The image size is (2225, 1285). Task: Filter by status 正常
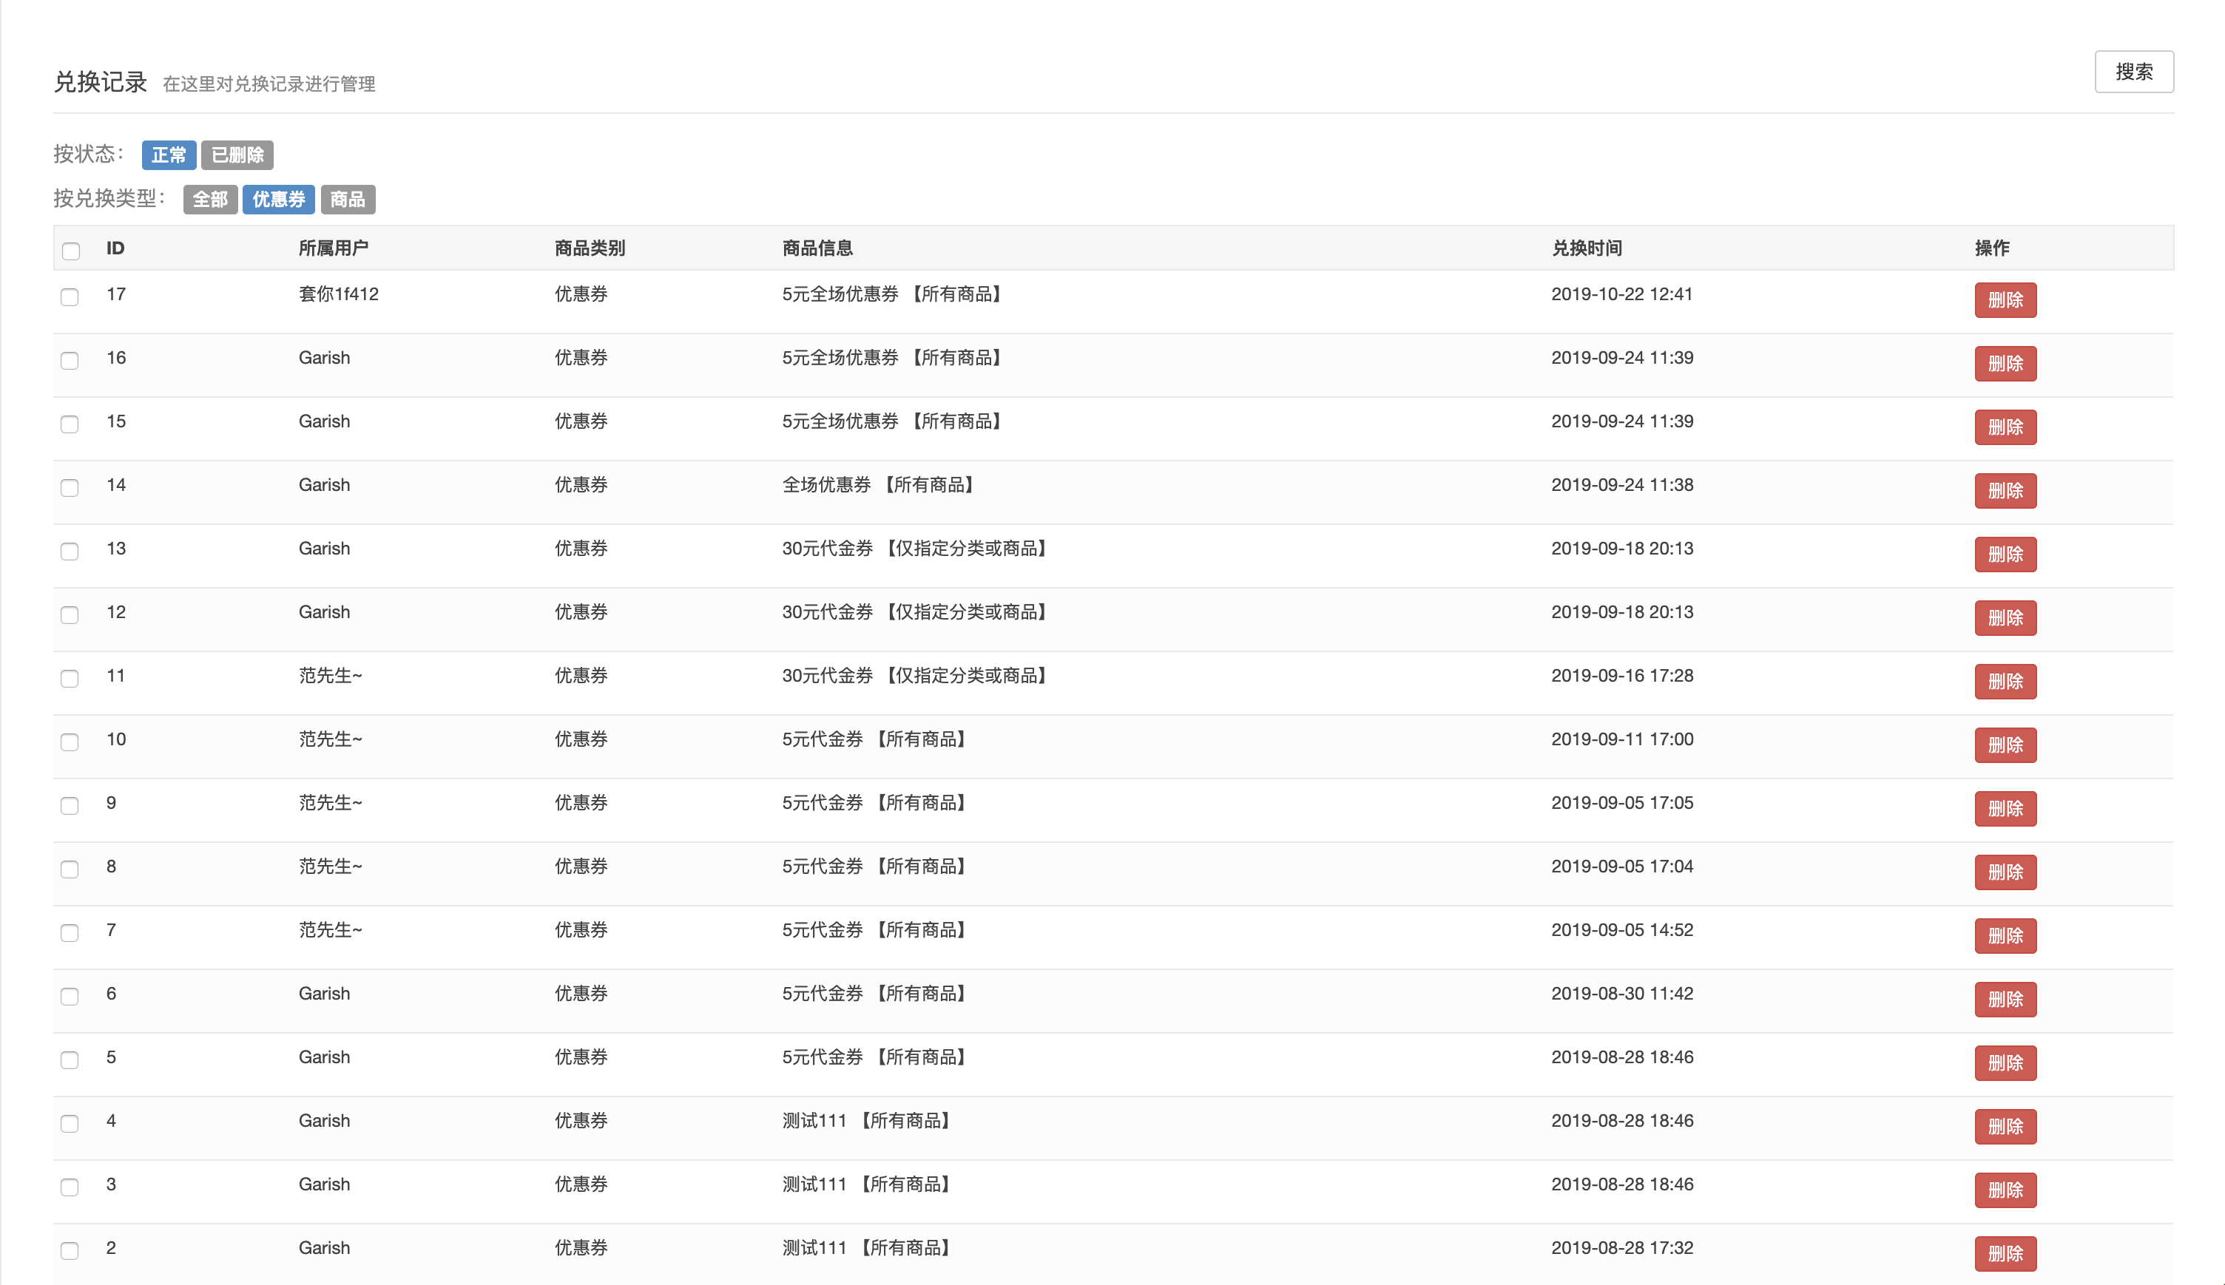(x=169, y=155)
